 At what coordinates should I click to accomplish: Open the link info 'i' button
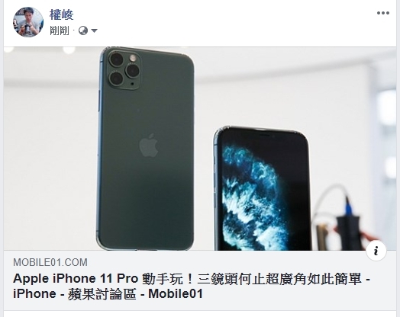point(376,251)
